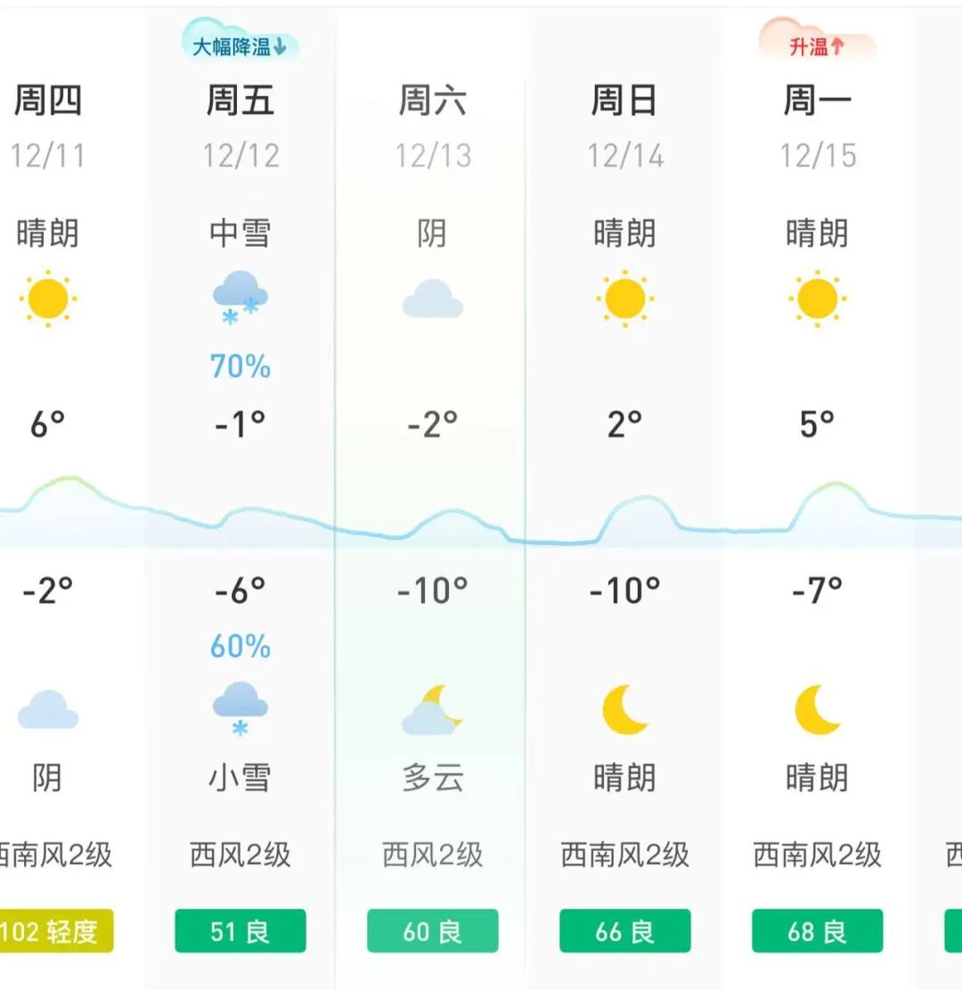
Task: Click Thursday's daytime sunny icon
Action: (48, 299)
